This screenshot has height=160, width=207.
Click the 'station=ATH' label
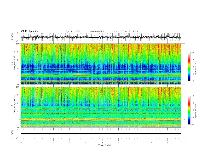97,31
